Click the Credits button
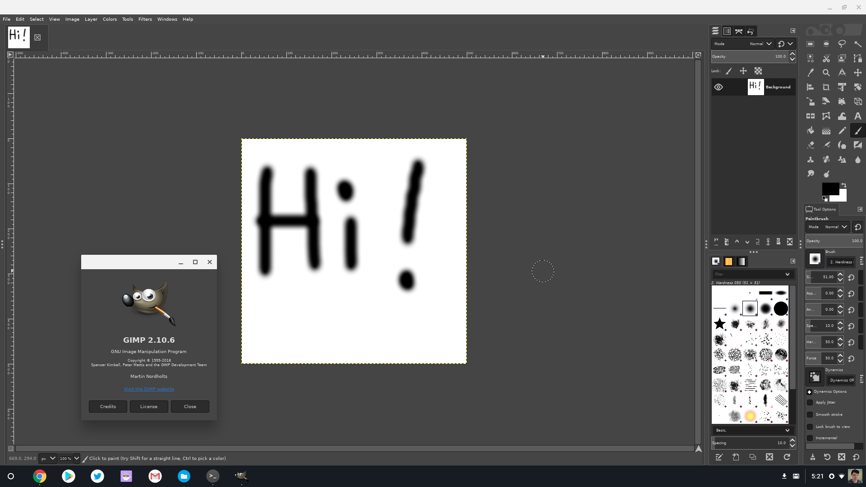 [x=108, y=406]
